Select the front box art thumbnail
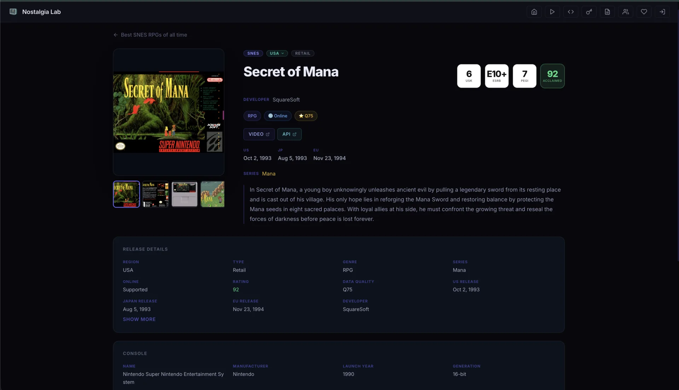This screenshot has height=390, width=679. click(x=126, y=194)
